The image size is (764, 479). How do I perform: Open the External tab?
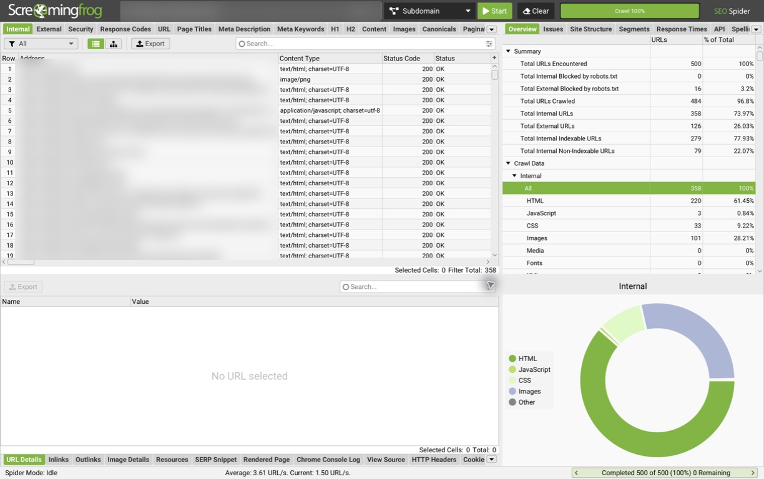point(49,29)
